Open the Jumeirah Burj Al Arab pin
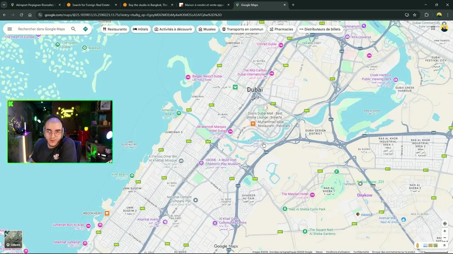Screen dimensions: 453x254 pyautogui.click(x=88, y=226)
